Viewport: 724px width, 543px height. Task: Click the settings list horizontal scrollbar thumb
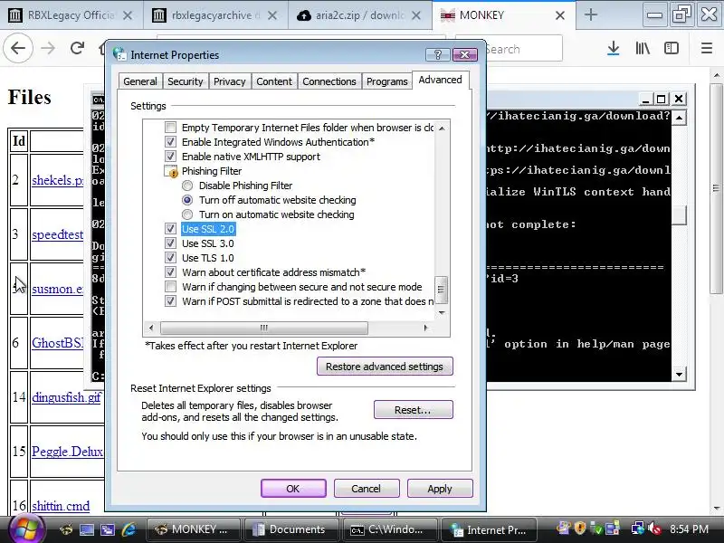click(264, 328)
